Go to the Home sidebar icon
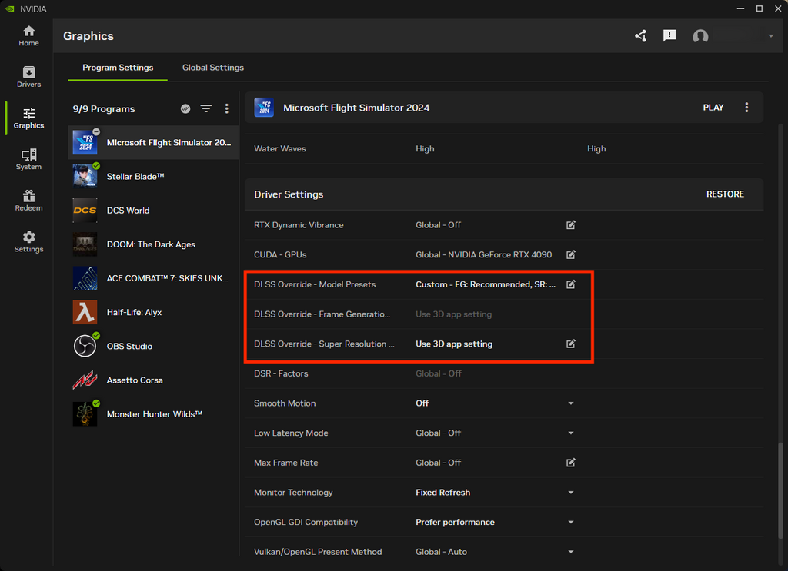The height and width of the screenshot is (571, 788). coord(28,35)
